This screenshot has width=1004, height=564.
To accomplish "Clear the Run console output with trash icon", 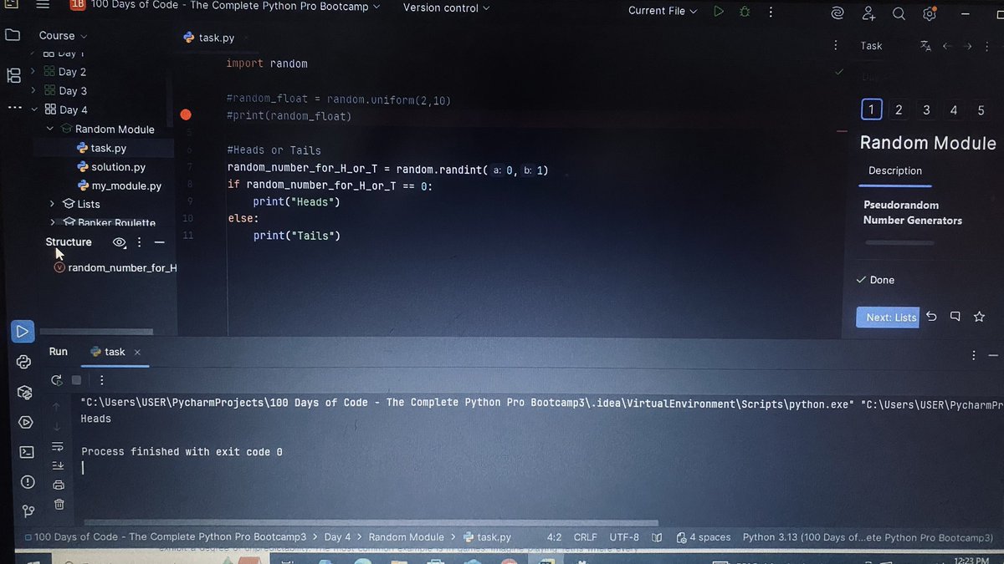I will 58,505.
